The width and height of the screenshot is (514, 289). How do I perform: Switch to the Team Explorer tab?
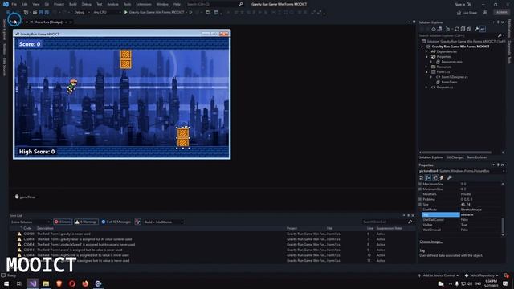click(477, 157)
